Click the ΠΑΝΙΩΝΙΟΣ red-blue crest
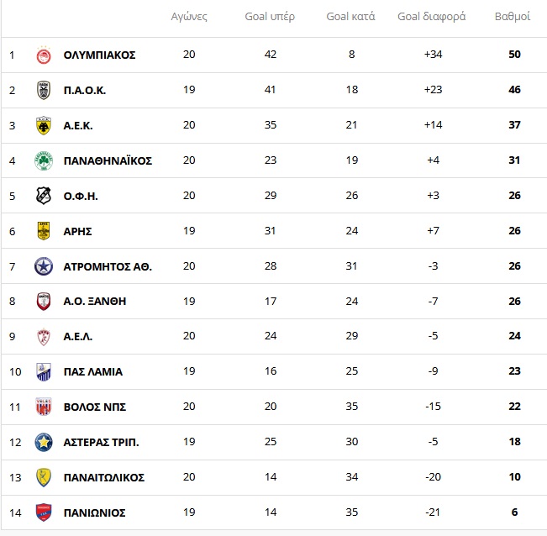Viewport: 547px width, 536px height. 44,512
